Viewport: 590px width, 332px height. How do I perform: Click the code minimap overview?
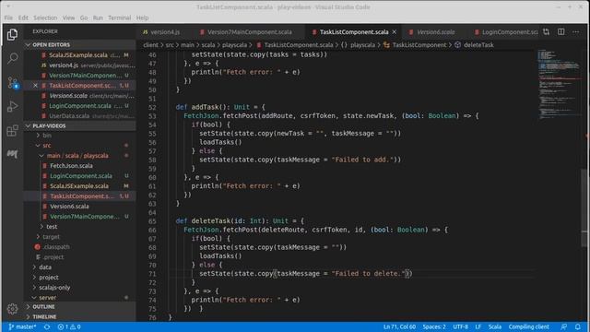click(x=559, y=85)
